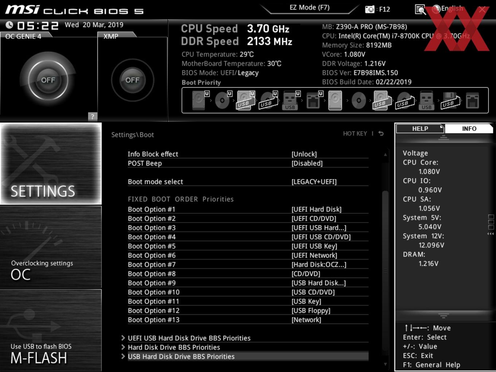Image resolution: width=496 pixels, height=372 pixels.
Task: Select the legacy USB hard disk boot icon
Action: (381, 100)
